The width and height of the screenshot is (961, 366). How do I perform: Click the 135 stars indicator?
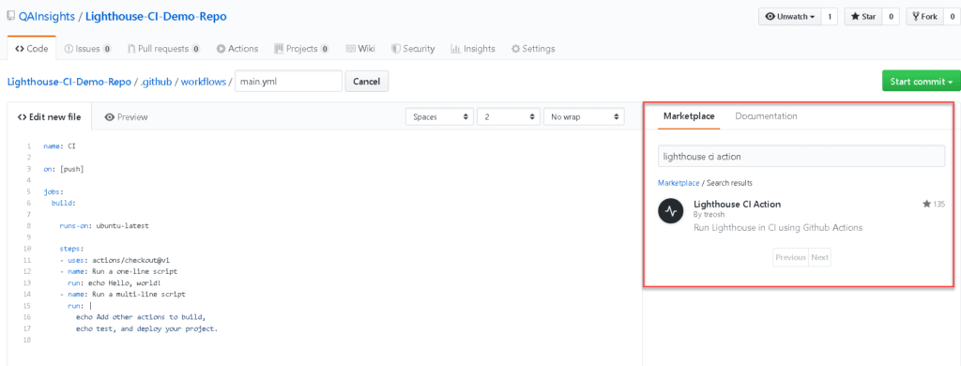pyautogui.click(x=934, y=204)
